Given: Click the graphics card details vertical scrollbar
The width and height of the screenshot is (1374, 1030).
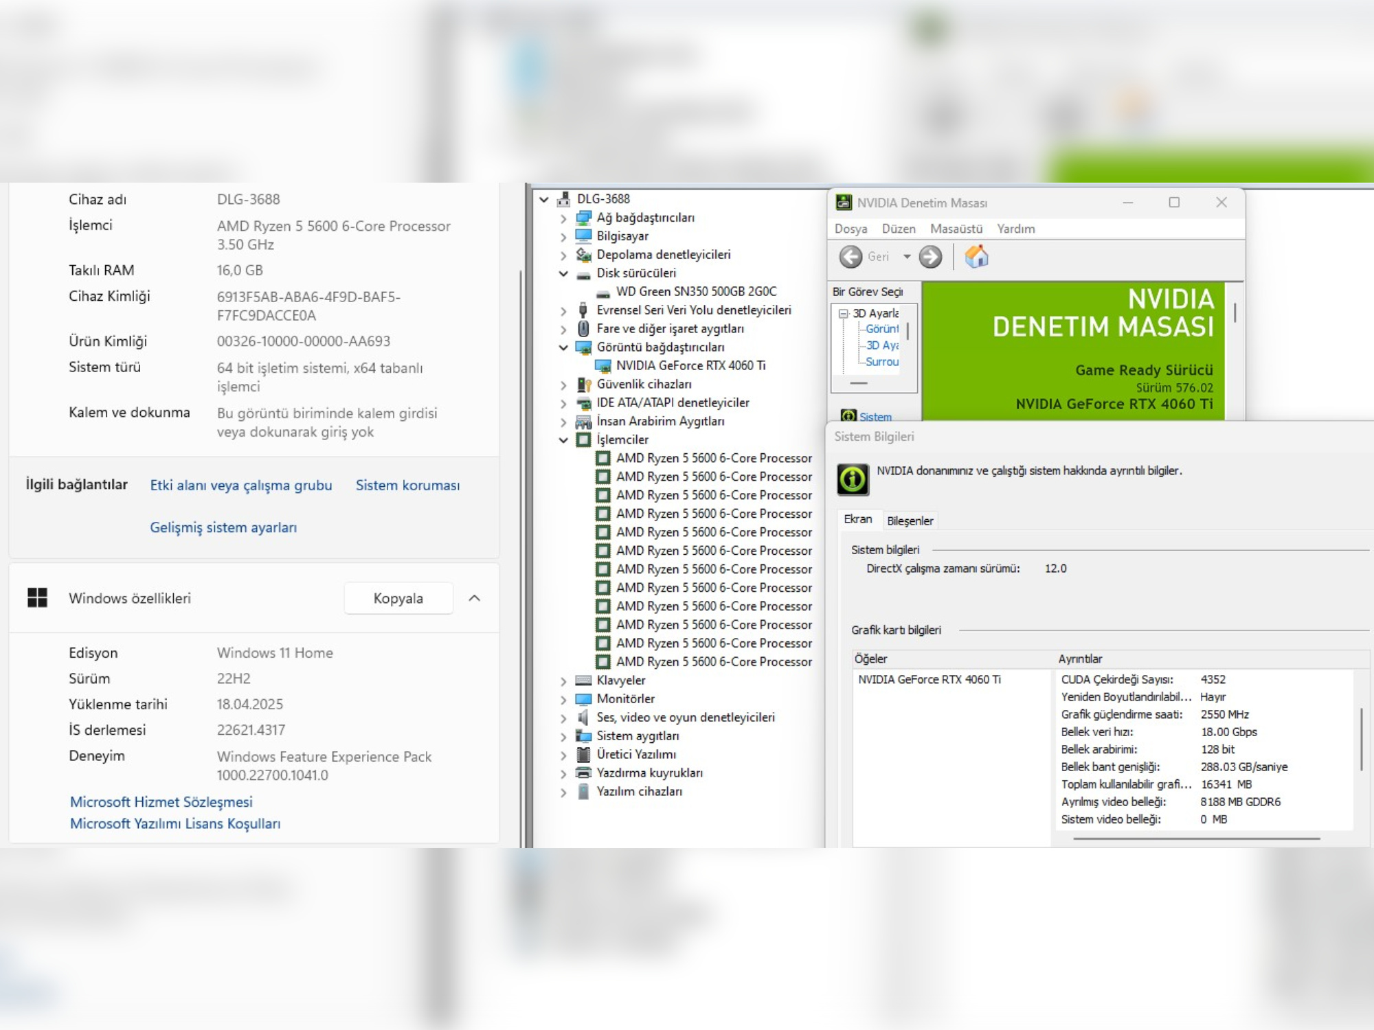Looking at the screenshot, I should click(x=1362, y=739).
